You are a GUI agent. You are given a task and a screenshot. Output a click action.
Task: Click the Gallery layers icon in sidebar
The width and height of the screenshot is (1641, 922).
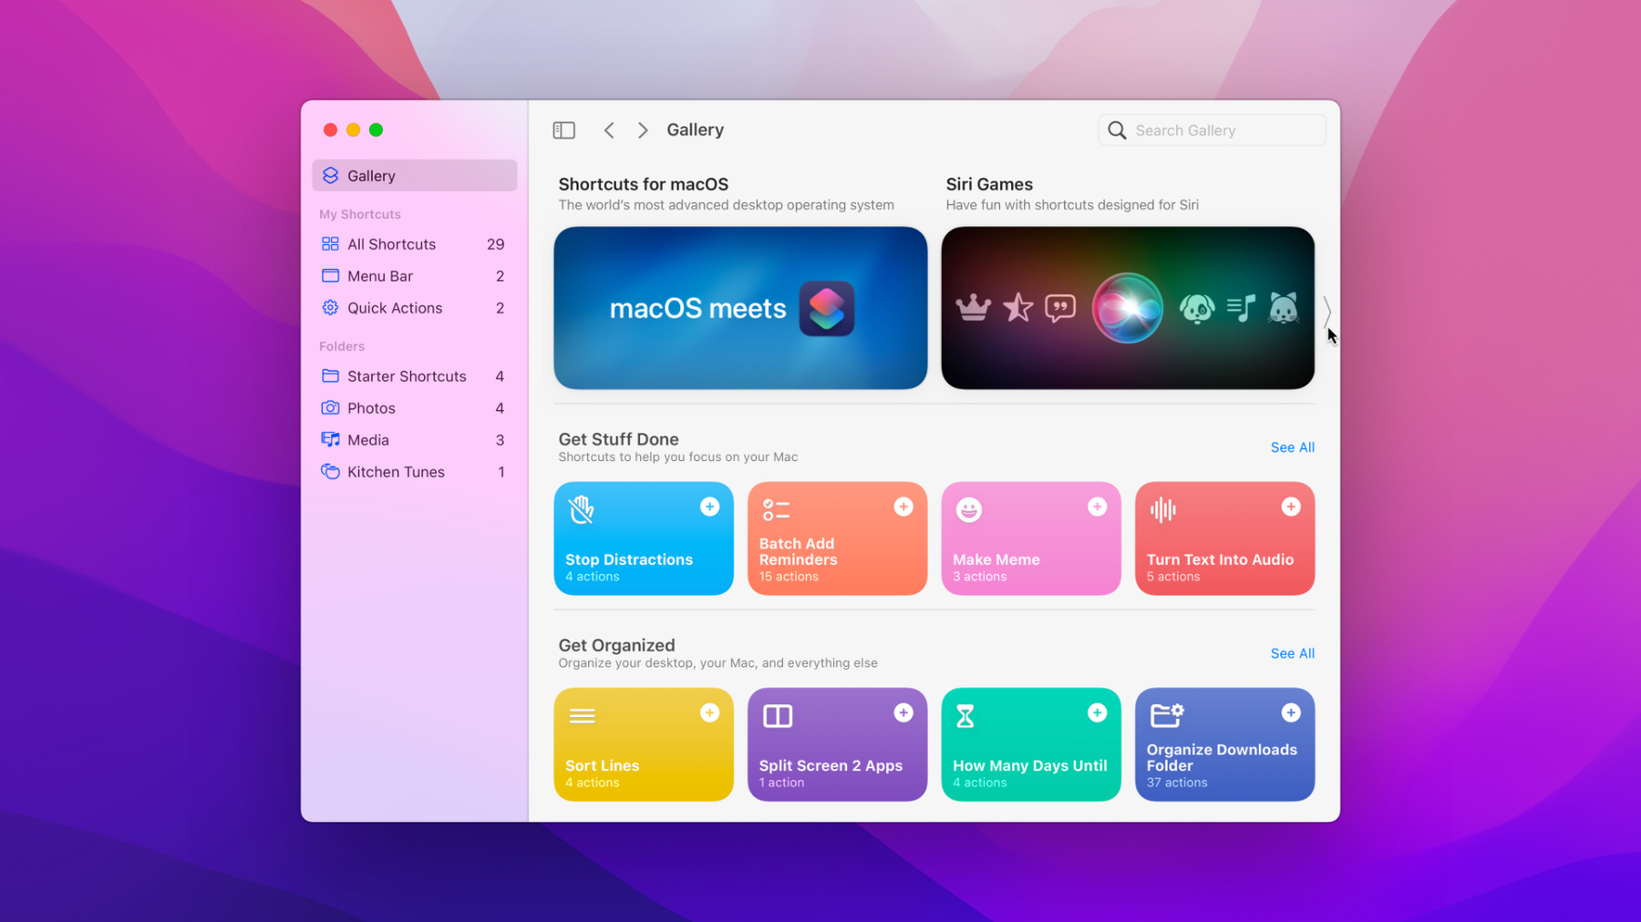click(330, 176)
